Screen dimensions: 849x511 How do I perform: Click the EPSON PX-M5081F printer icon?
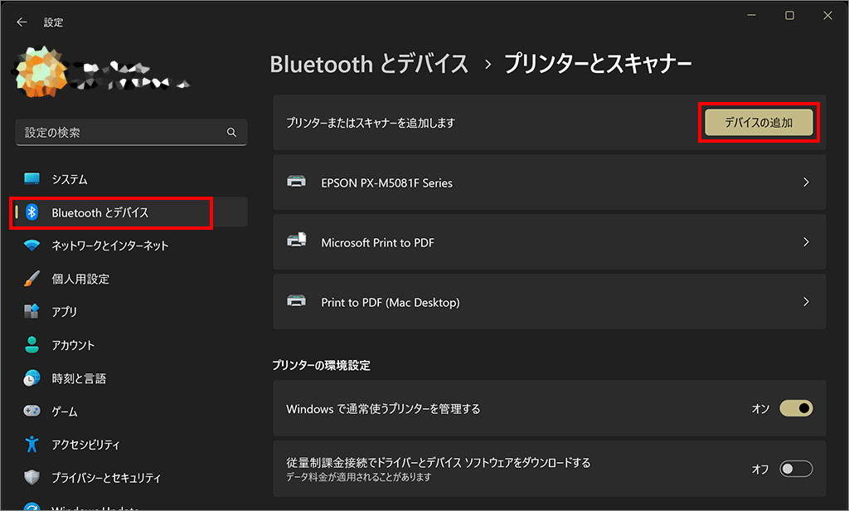click(x=296, y=182)
